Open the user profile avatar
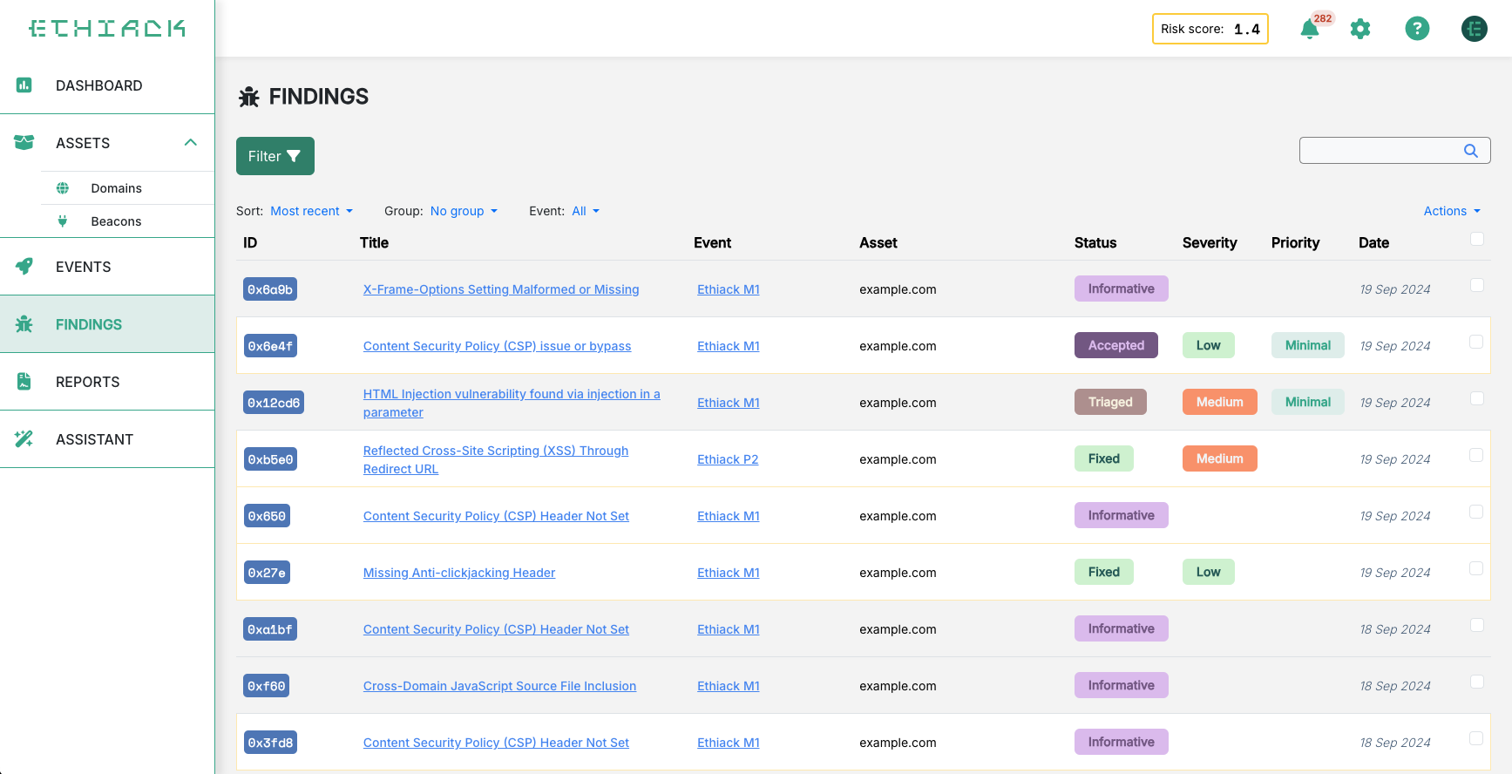Image resolution: width=1512 pixels, height=774 pixels. [1475, 29]
